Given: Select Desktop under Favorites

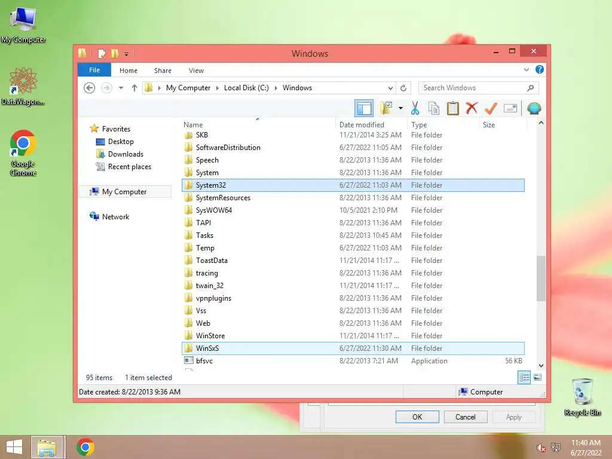Looking at the screenshot, I should point(121,142).
